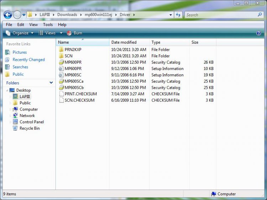Expand the arrow after Driver in address bar
The height and width of the screenshot is (200, 267).
coord(134,15)
